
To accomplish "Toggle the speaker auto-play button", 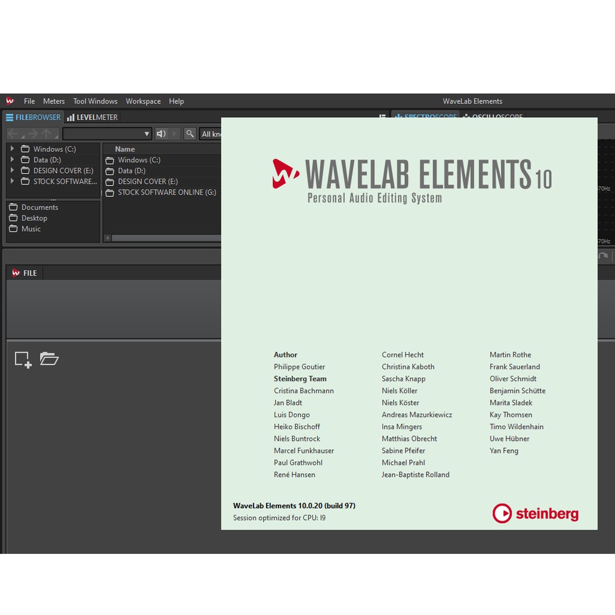I will tap(161, 134).
